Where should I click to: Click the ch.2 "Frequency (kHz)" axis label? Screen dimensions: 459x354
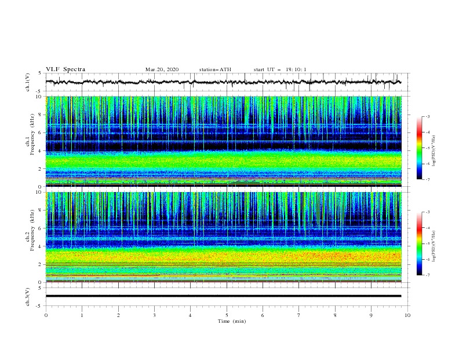[32, 230]
